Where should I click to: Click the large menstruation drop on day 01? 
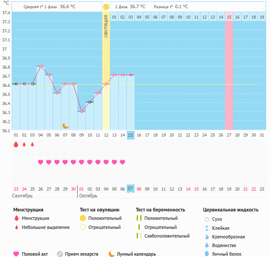point(16,145)
